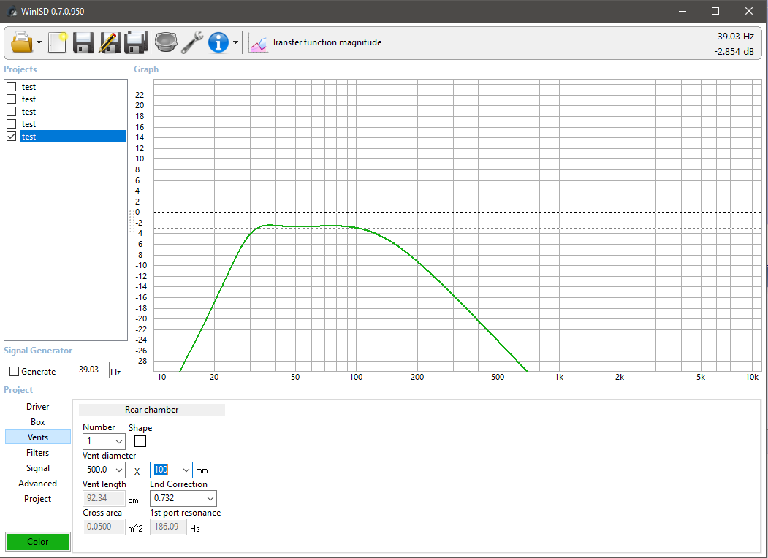This screenshot has width=768, height=558.
Task: Expand the info button dropdown arrow
Action: [235, 42]
